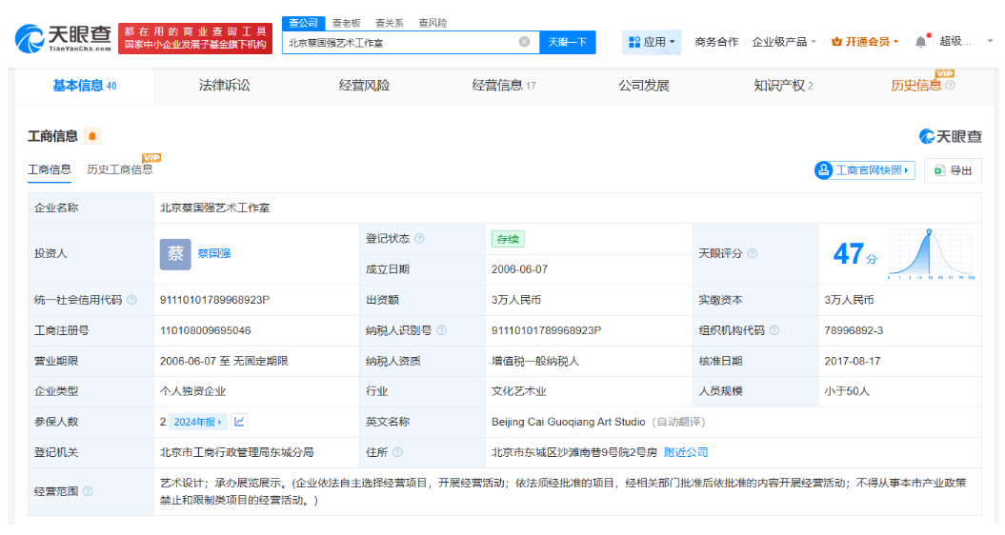The width and height of the screenshot is (1005, 535).
Task: Select the 工商信息 sub-tab
Action: pos(50,169)
